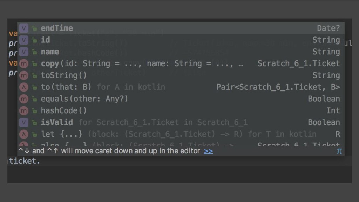Click the caret movement hint text
The width and height of the screenshot is (359, 202).
click(116, 151)
